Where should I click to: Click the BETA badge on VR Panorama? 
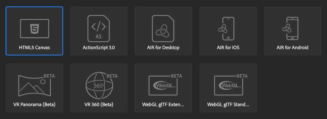[x=49, y=76]
